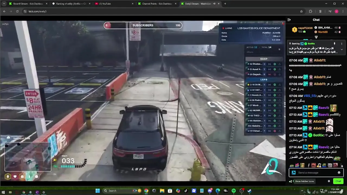Collapse the chat panel with arrow icon
Image resolution: width=347 pixels, height=195 pixels.
click(289, 20)
